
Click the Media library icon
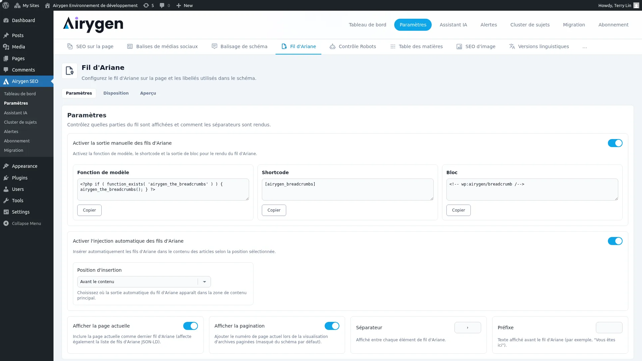(x=6, y=47)
